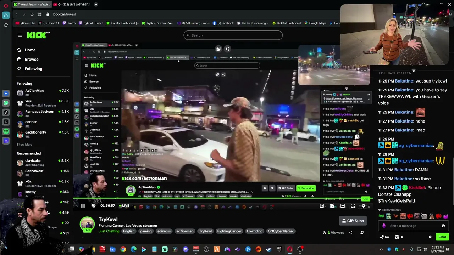
Task: Switch to the LIVE LAS VEGAS browser tab
Action: tap(72, 5)
